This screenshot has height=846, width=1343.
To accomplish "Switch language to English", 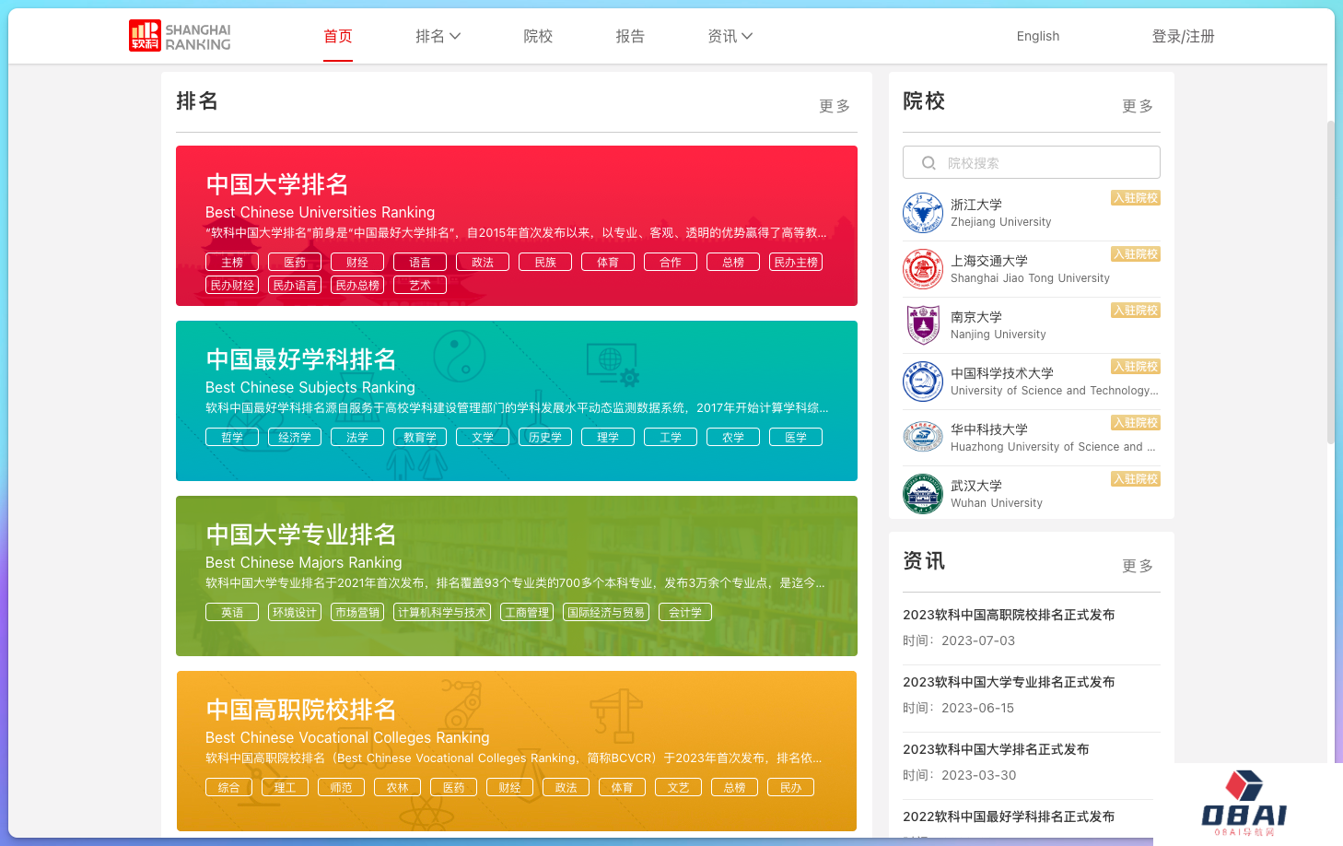I will [1038, 36].
